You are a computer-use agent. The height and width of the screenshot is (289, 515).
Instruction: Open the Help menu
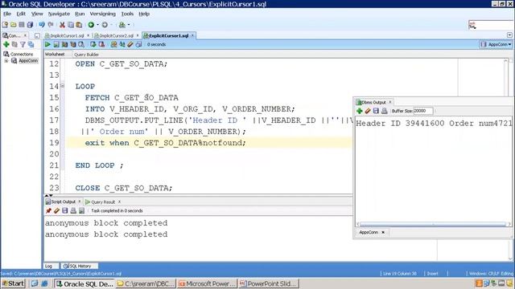(144, 14)
